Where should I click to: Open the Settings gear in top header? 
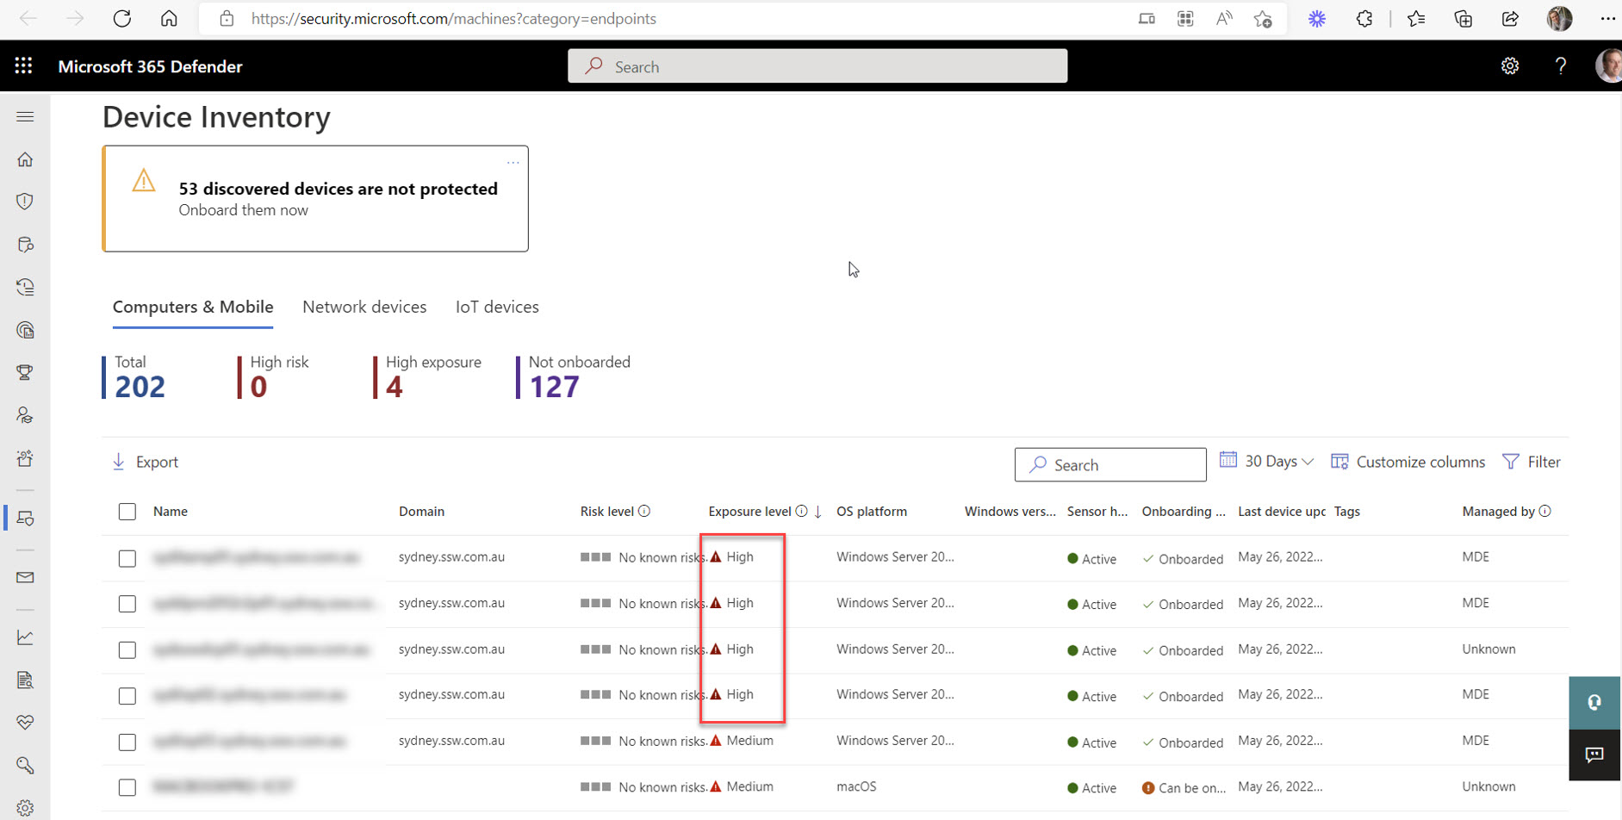(x=1509, y=66)
